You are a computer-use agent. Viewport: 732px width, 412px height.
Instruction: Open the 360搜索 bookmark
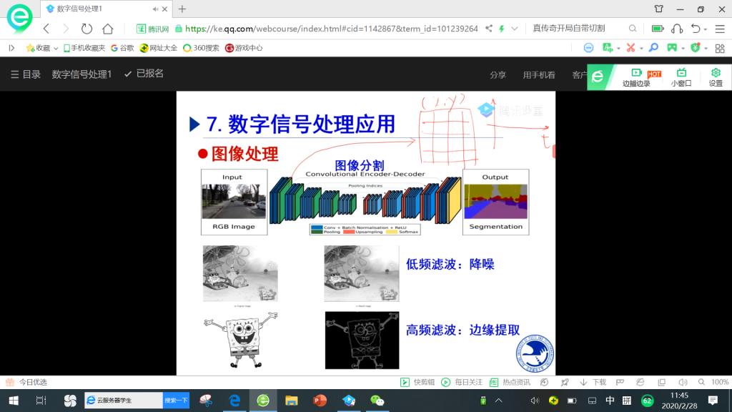coord(201,48)
